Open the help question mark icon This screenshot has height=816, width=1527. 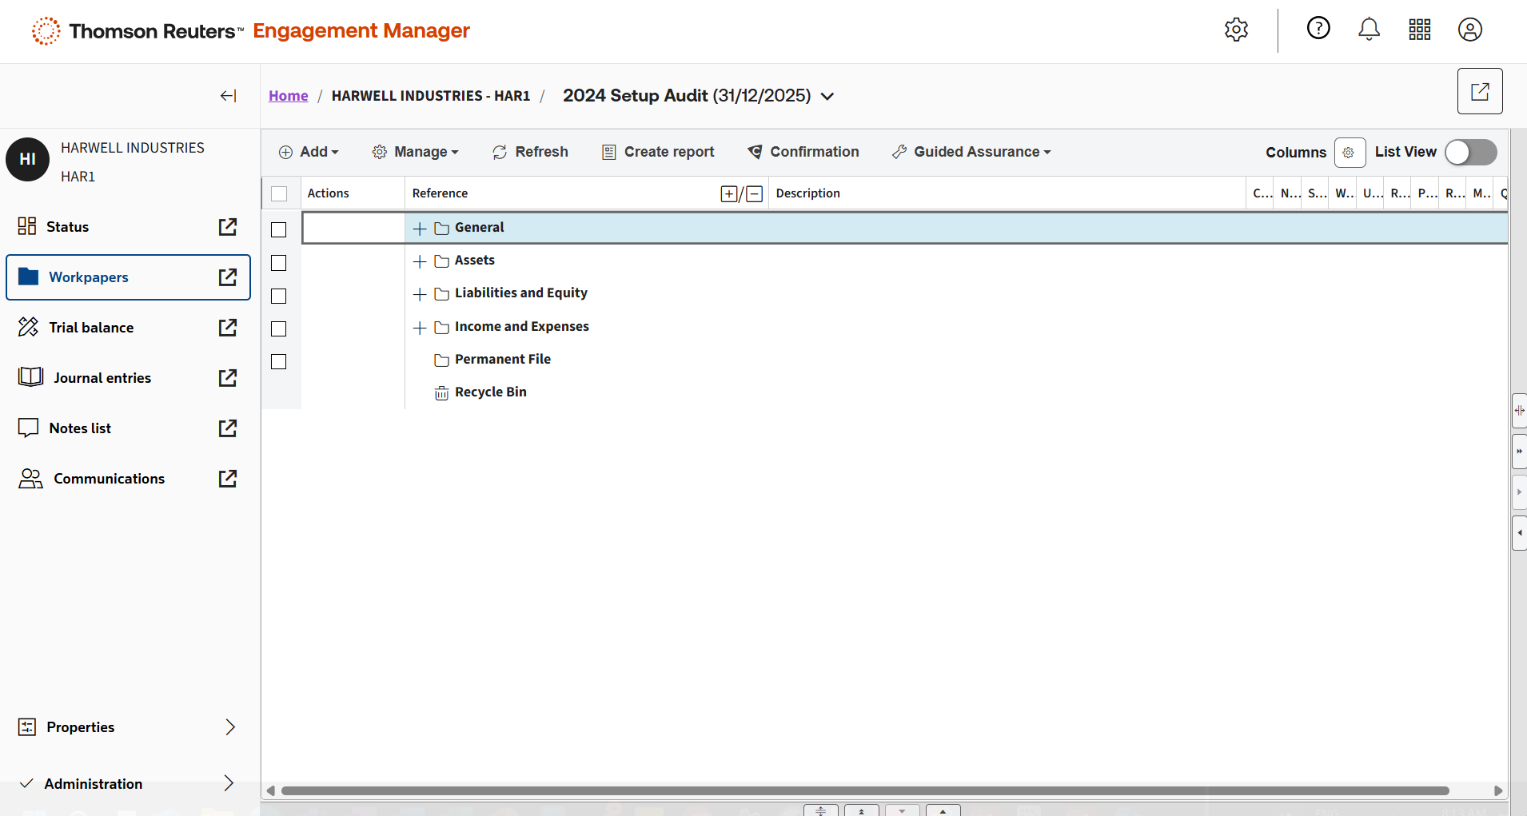[x=1318, y=29]
